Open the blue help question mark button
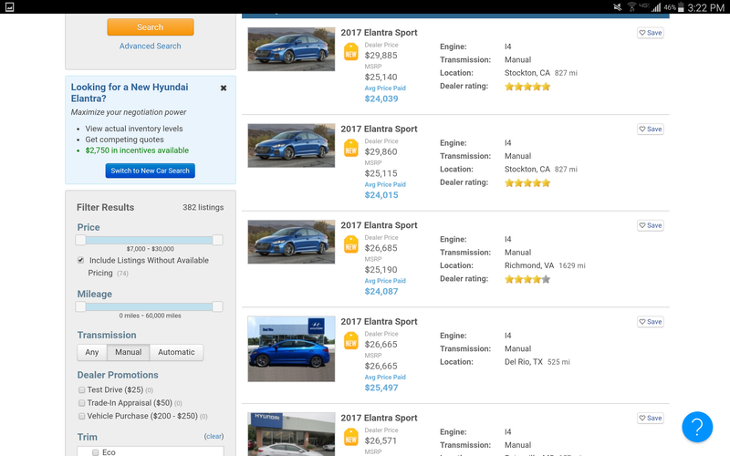The height and width of the screenshot is (456, 730). (x=697, y=427)
